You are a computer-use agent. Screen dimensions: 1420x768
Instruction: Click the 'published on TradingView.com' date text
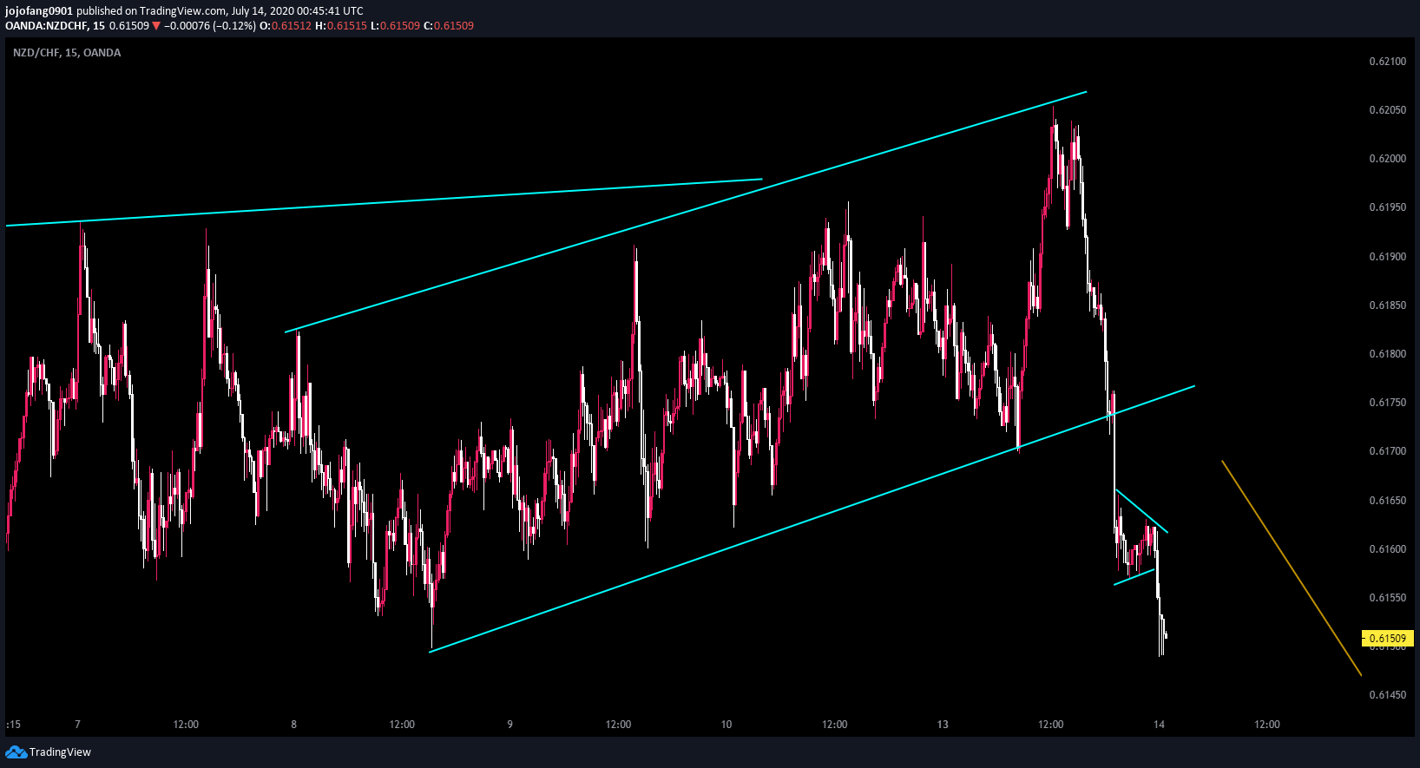point(220,11)
